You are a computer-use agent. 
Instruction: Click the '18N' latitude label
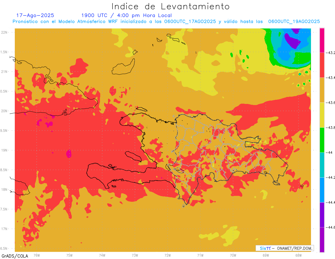(4, 189)
